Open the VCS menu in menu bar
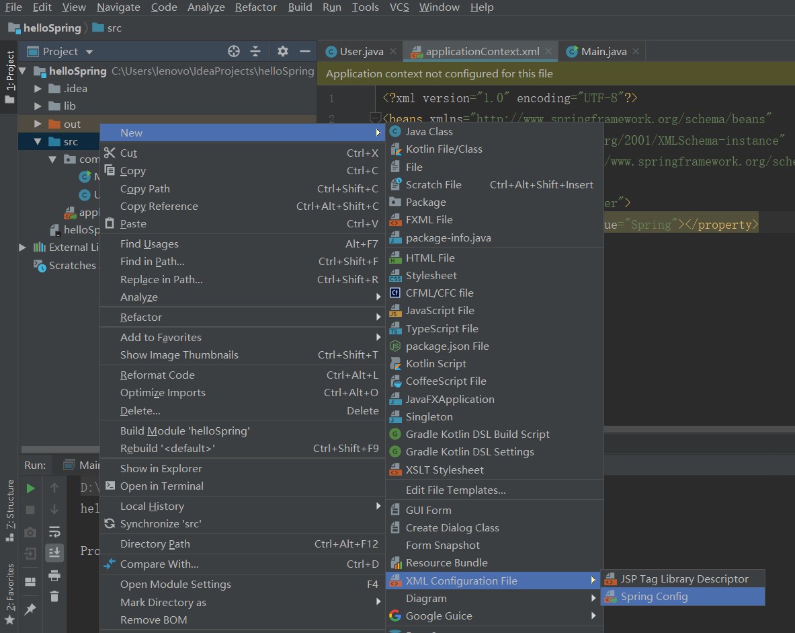 [x=399, y=7]
